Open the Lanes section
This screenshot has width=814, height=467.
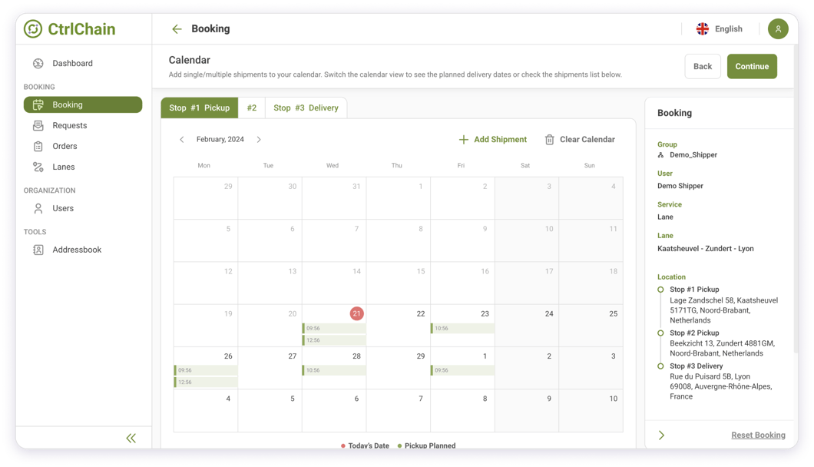pyautogui.click(x=63, y=167)
